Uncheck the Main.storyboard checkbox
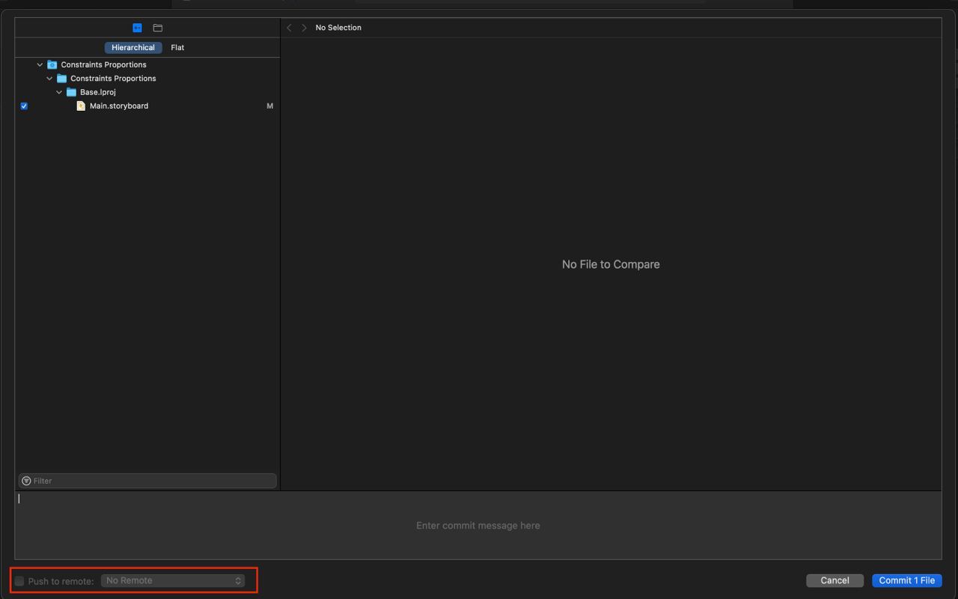The height and width of the screenshot is (599, 958). tap(24, 106)
